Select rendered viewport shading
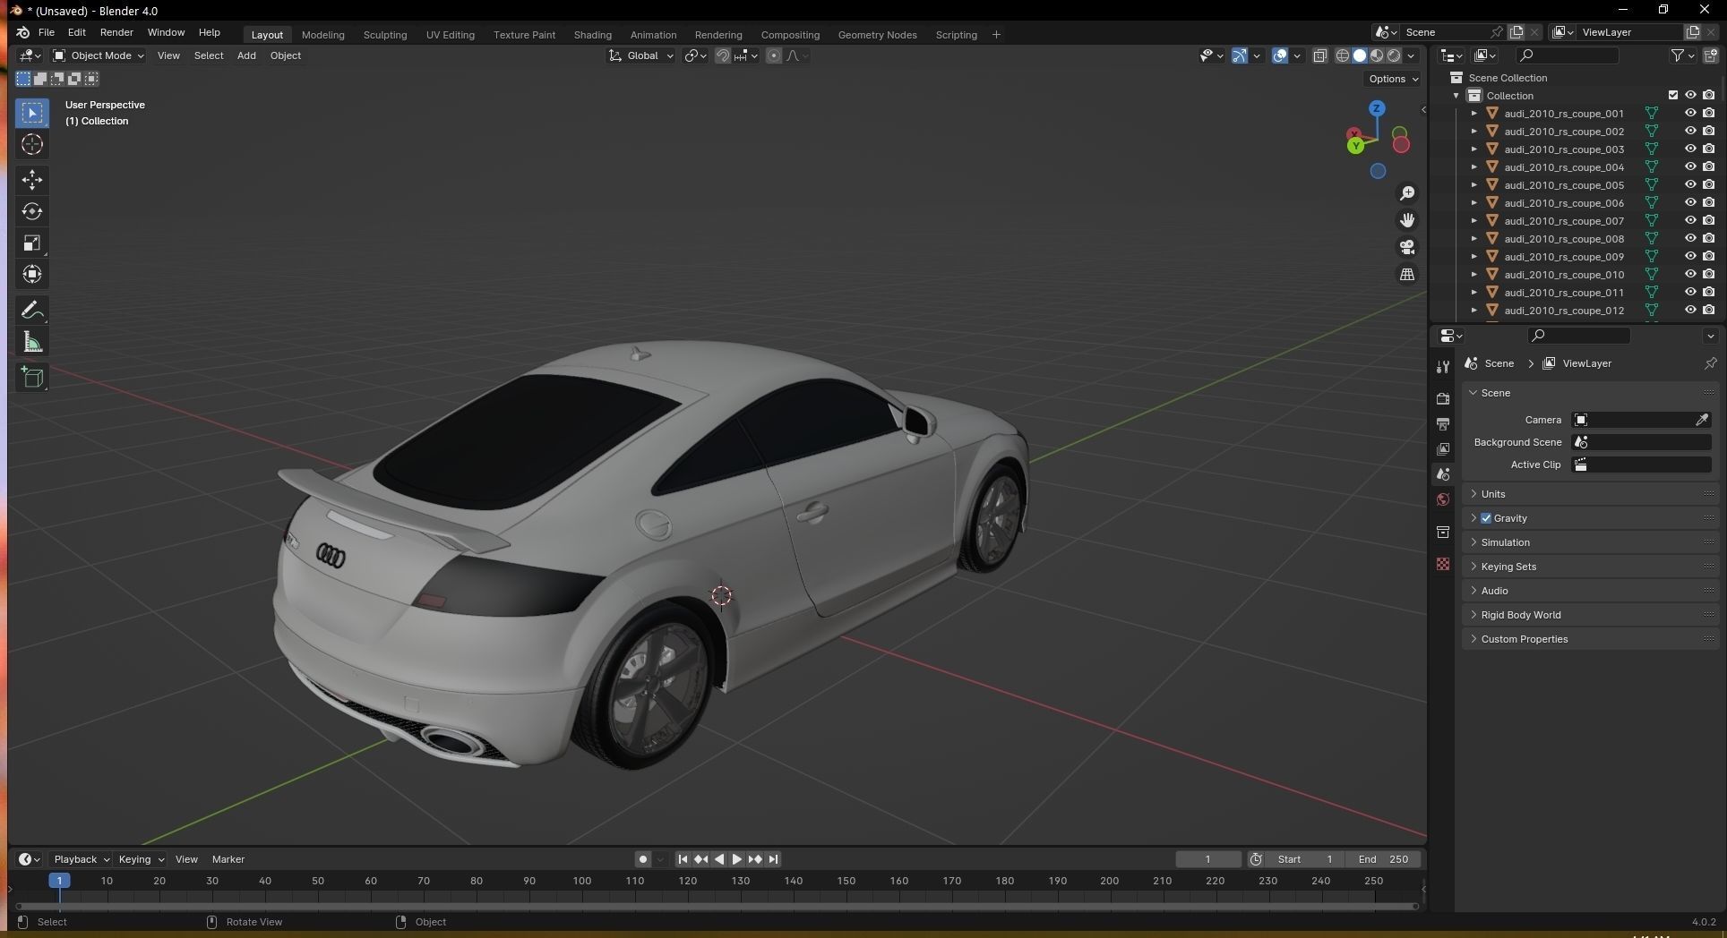 (x=1394, y=55)
